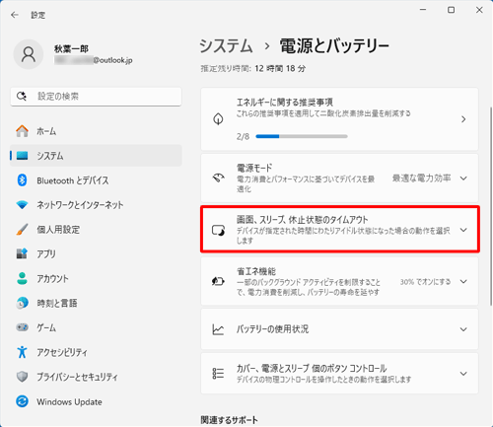Image resolution: width=493 pixels, height=427 pixels.
Task: Click the privacy shield icon
Action: [22, 377]
